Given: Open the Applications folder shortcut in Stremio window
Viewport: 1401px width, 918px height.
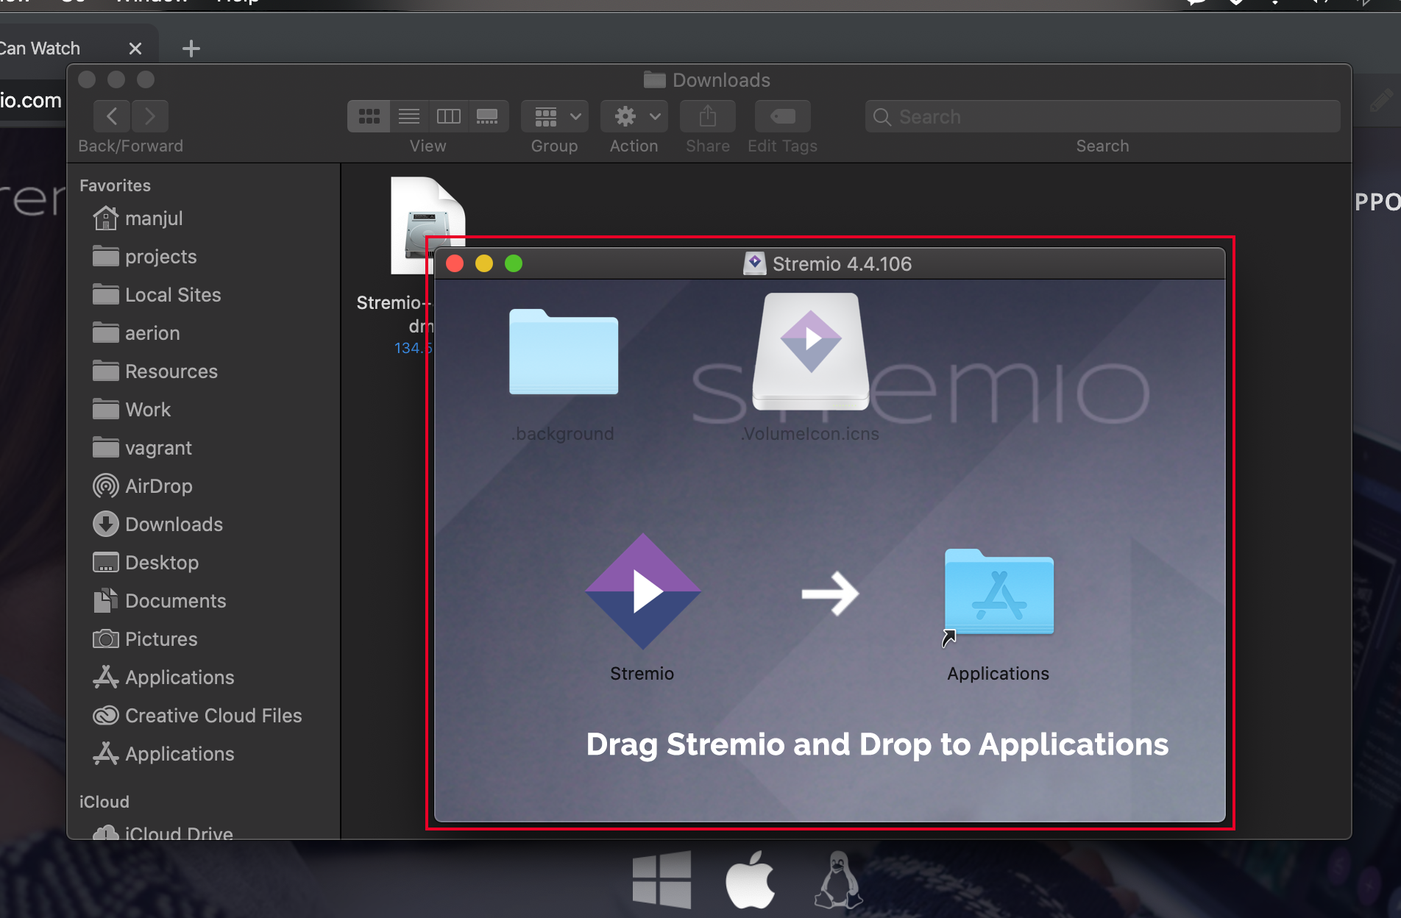Looking at the screenshot, I should (x=999, y=594).
